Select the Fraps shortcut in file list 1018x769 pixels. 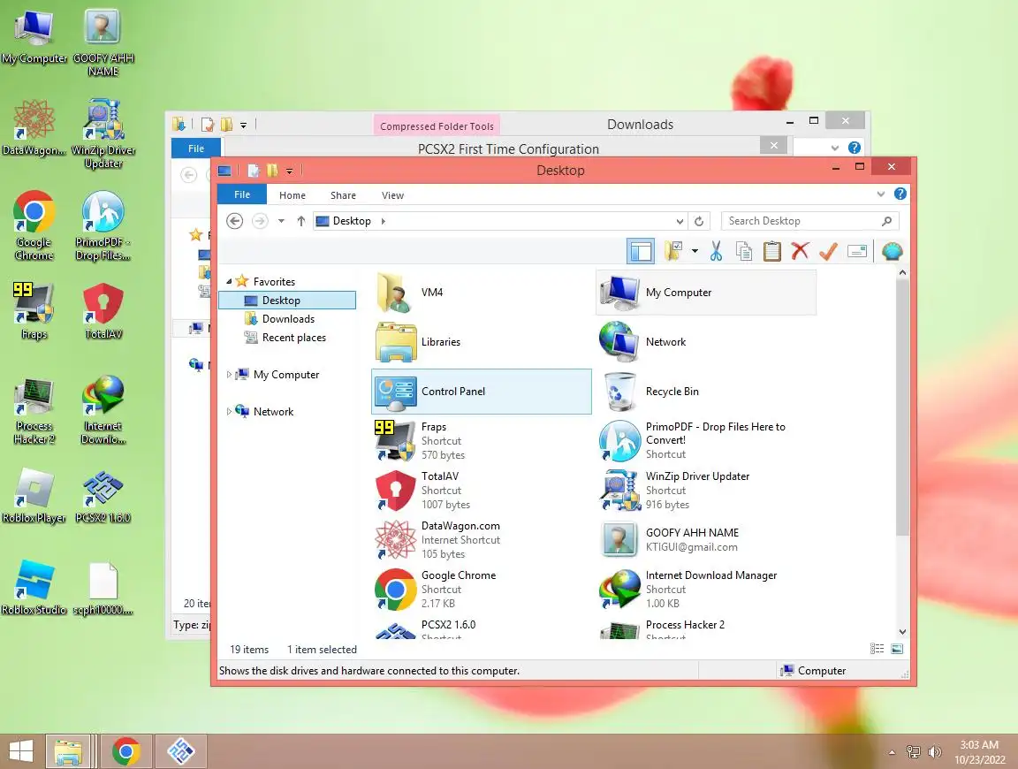click(x=481, y=440)
